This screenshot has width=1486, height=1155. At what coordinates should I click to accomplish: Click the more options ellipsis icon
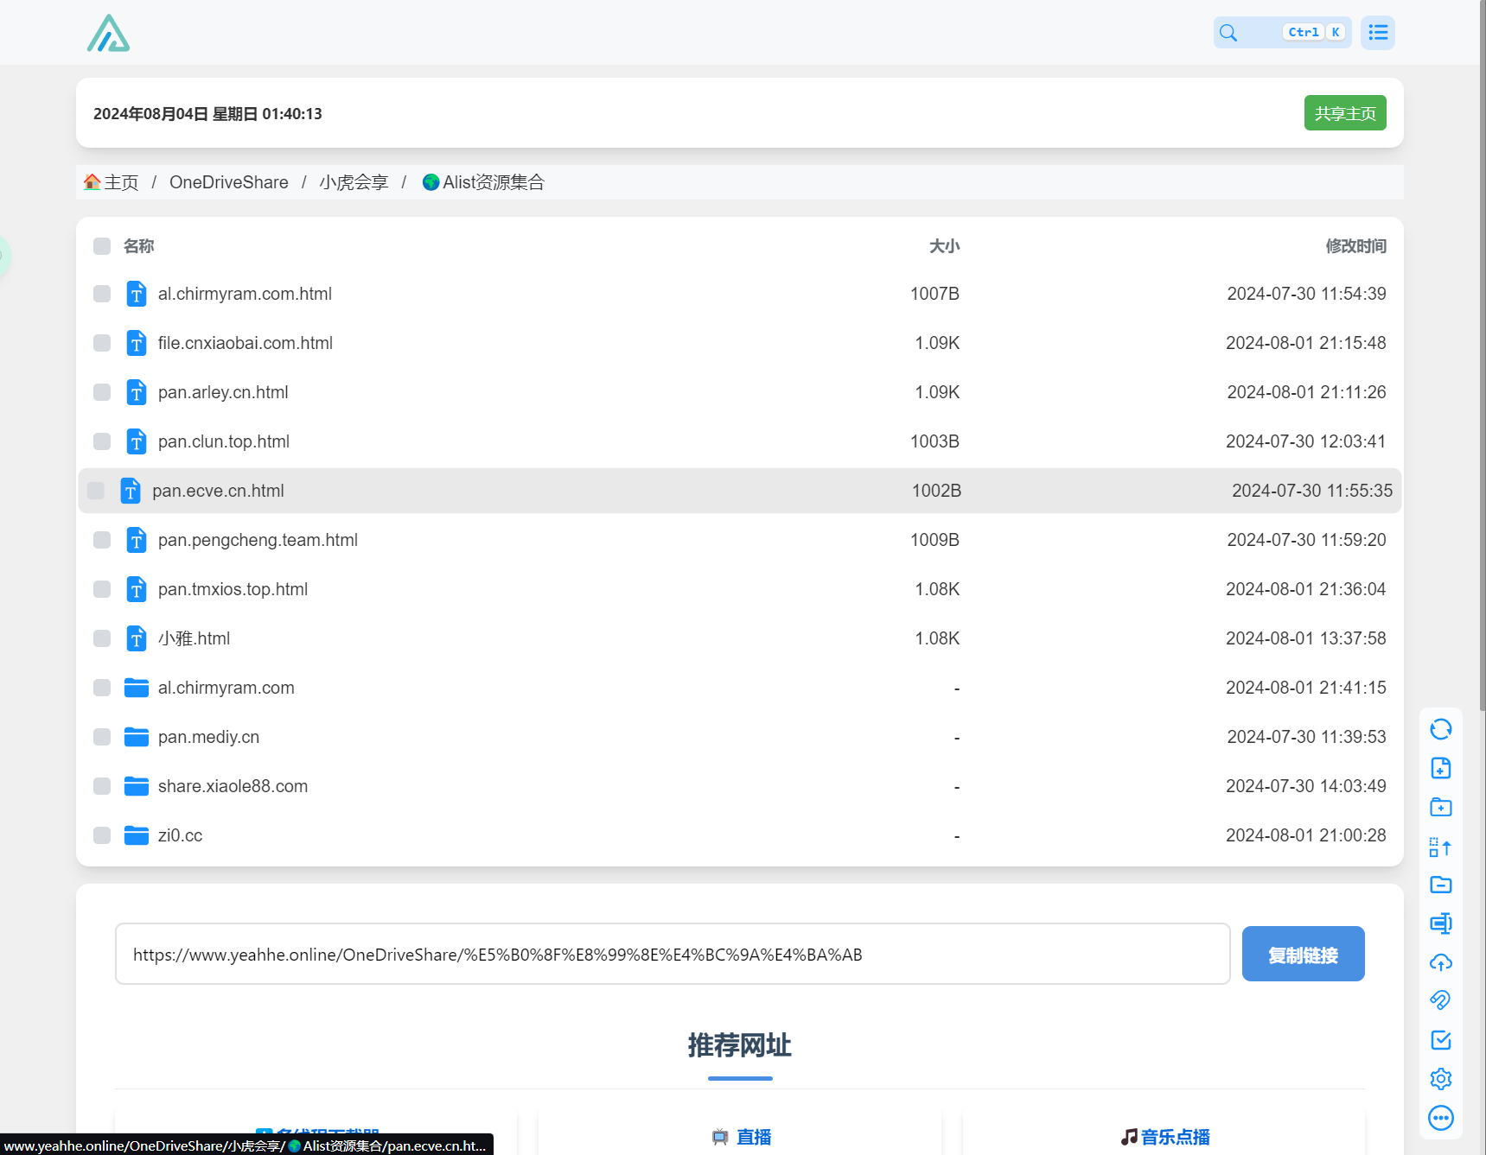[1441, 1118]
